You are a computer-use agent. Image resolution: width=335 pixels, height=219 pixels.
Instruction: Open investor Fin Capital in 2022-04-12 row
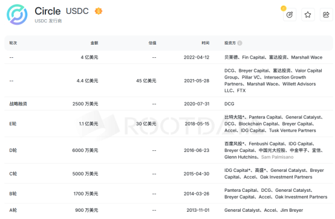[253, 57]
